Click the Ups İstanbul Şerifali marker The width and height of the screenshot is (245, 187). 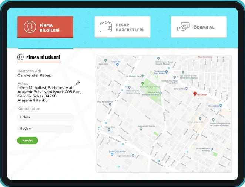tap(183, 72)
